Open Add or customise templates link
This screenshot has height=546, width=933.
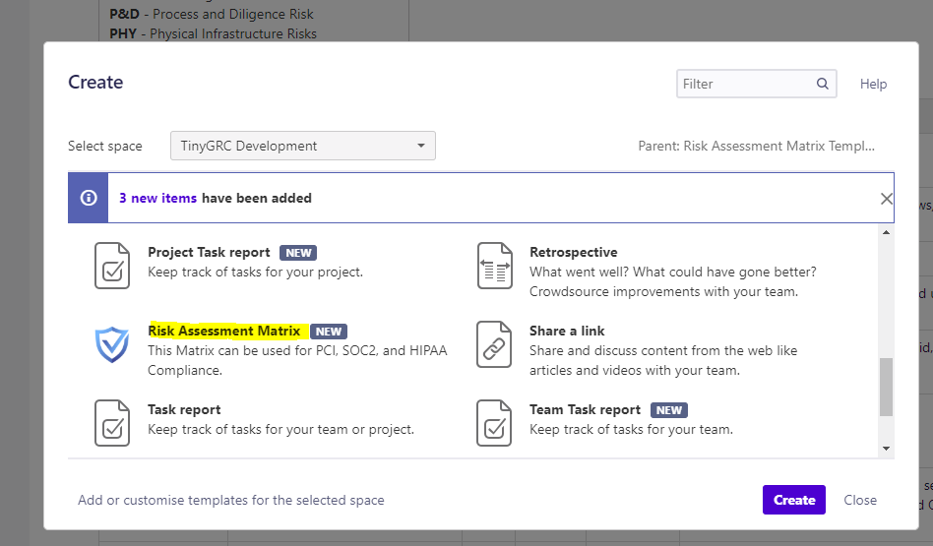pos(231,500)
